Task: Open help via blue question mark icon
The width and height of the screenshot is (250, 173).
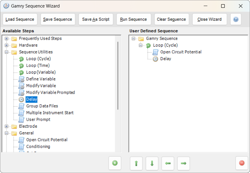Action: [236, 19]
